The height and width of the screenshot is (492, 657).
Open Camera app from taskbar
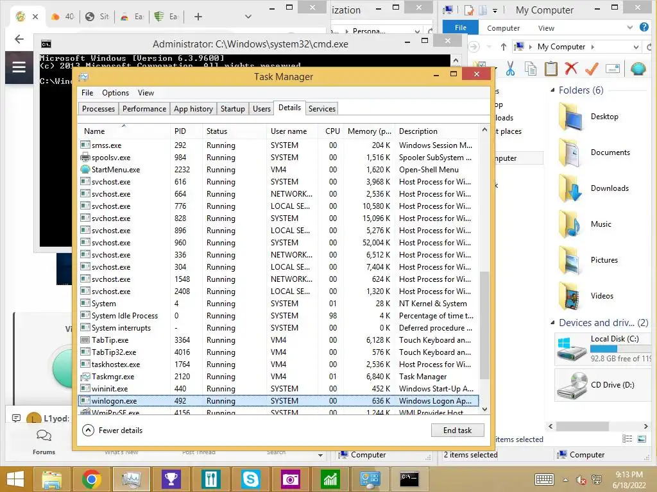[x=290, y=479]
